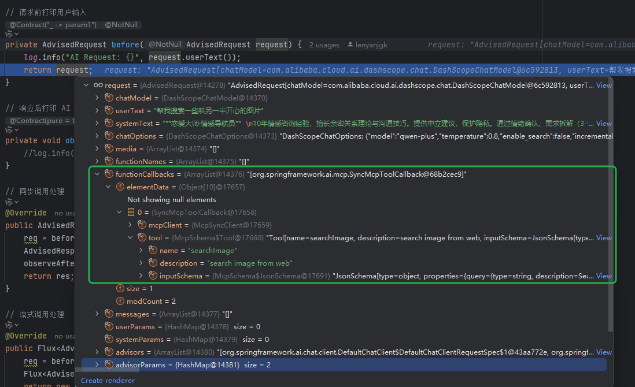Screen dimensions: 635x387
Task: Click the field icon of advisors
Action: (x=109, y=352)
